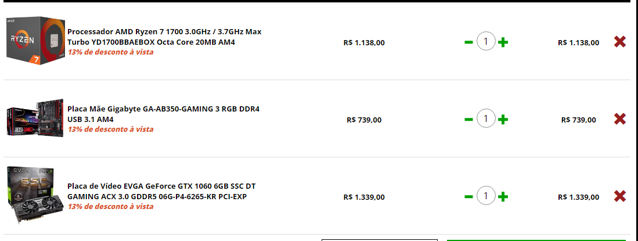
Task: Open Placa de Vídeo EVGA GeForce GTX link
Action: point(161,191)
